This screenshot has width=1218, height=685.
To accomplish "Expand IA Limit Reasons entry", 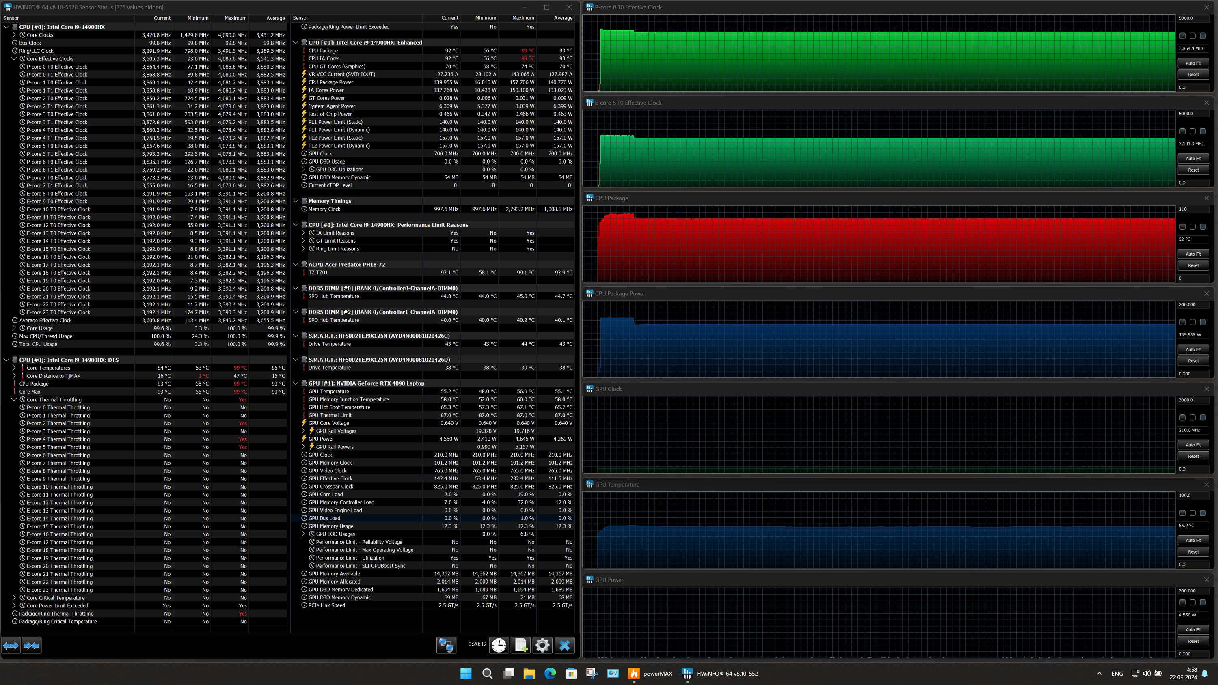I will point(304,233).
